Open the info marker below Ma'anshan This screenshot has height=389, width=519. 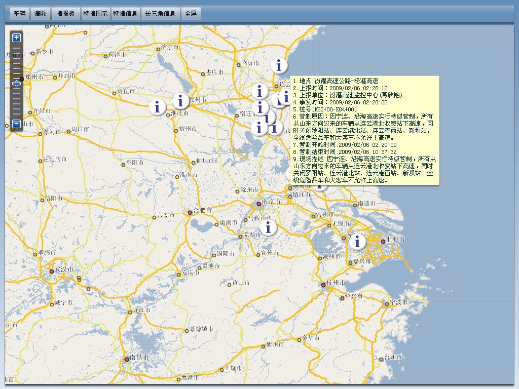tap(268, 227)
